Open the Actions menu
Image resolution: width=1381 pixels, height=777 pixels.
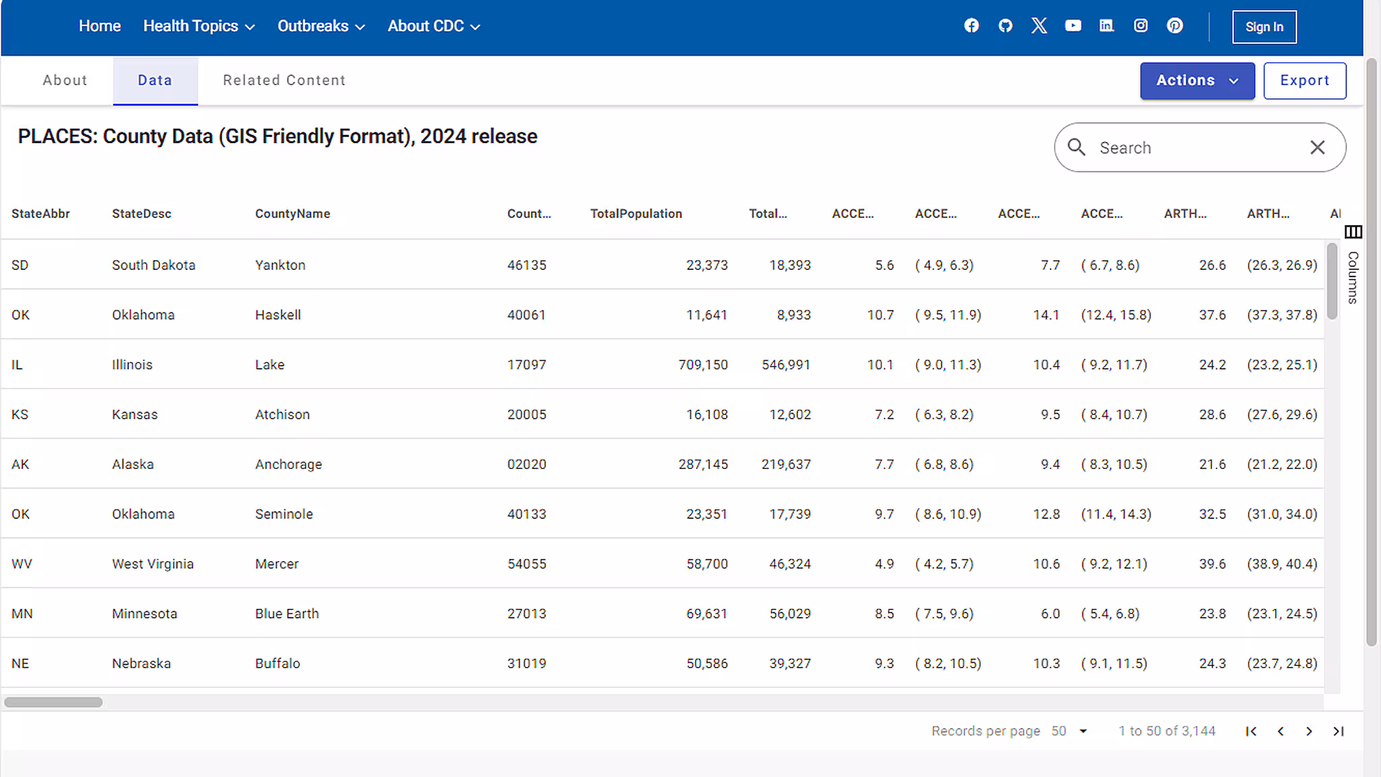1197,80
